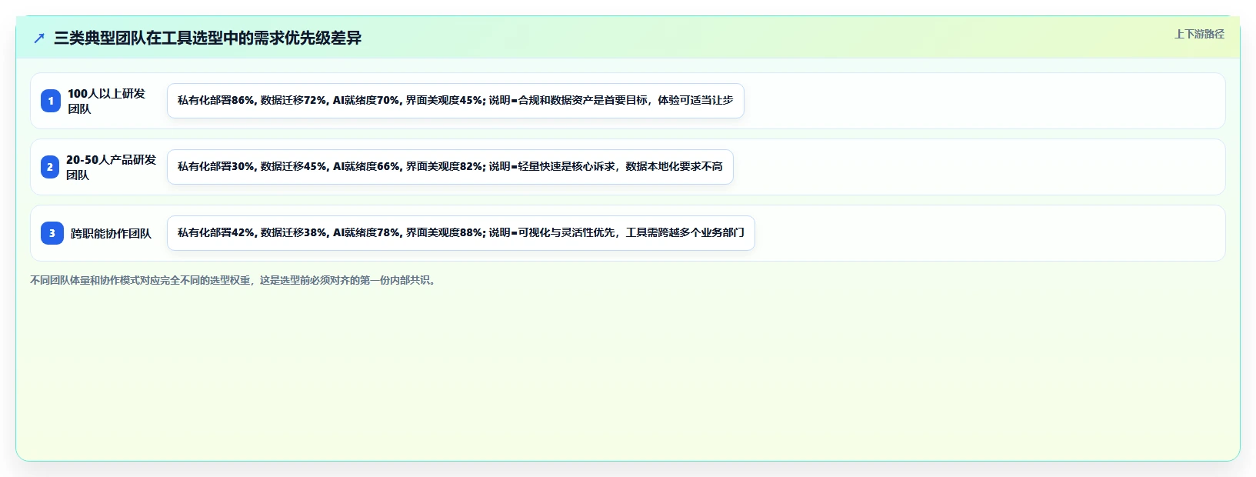Select the 跨职能协作团队 label

[x=111, y=233]
